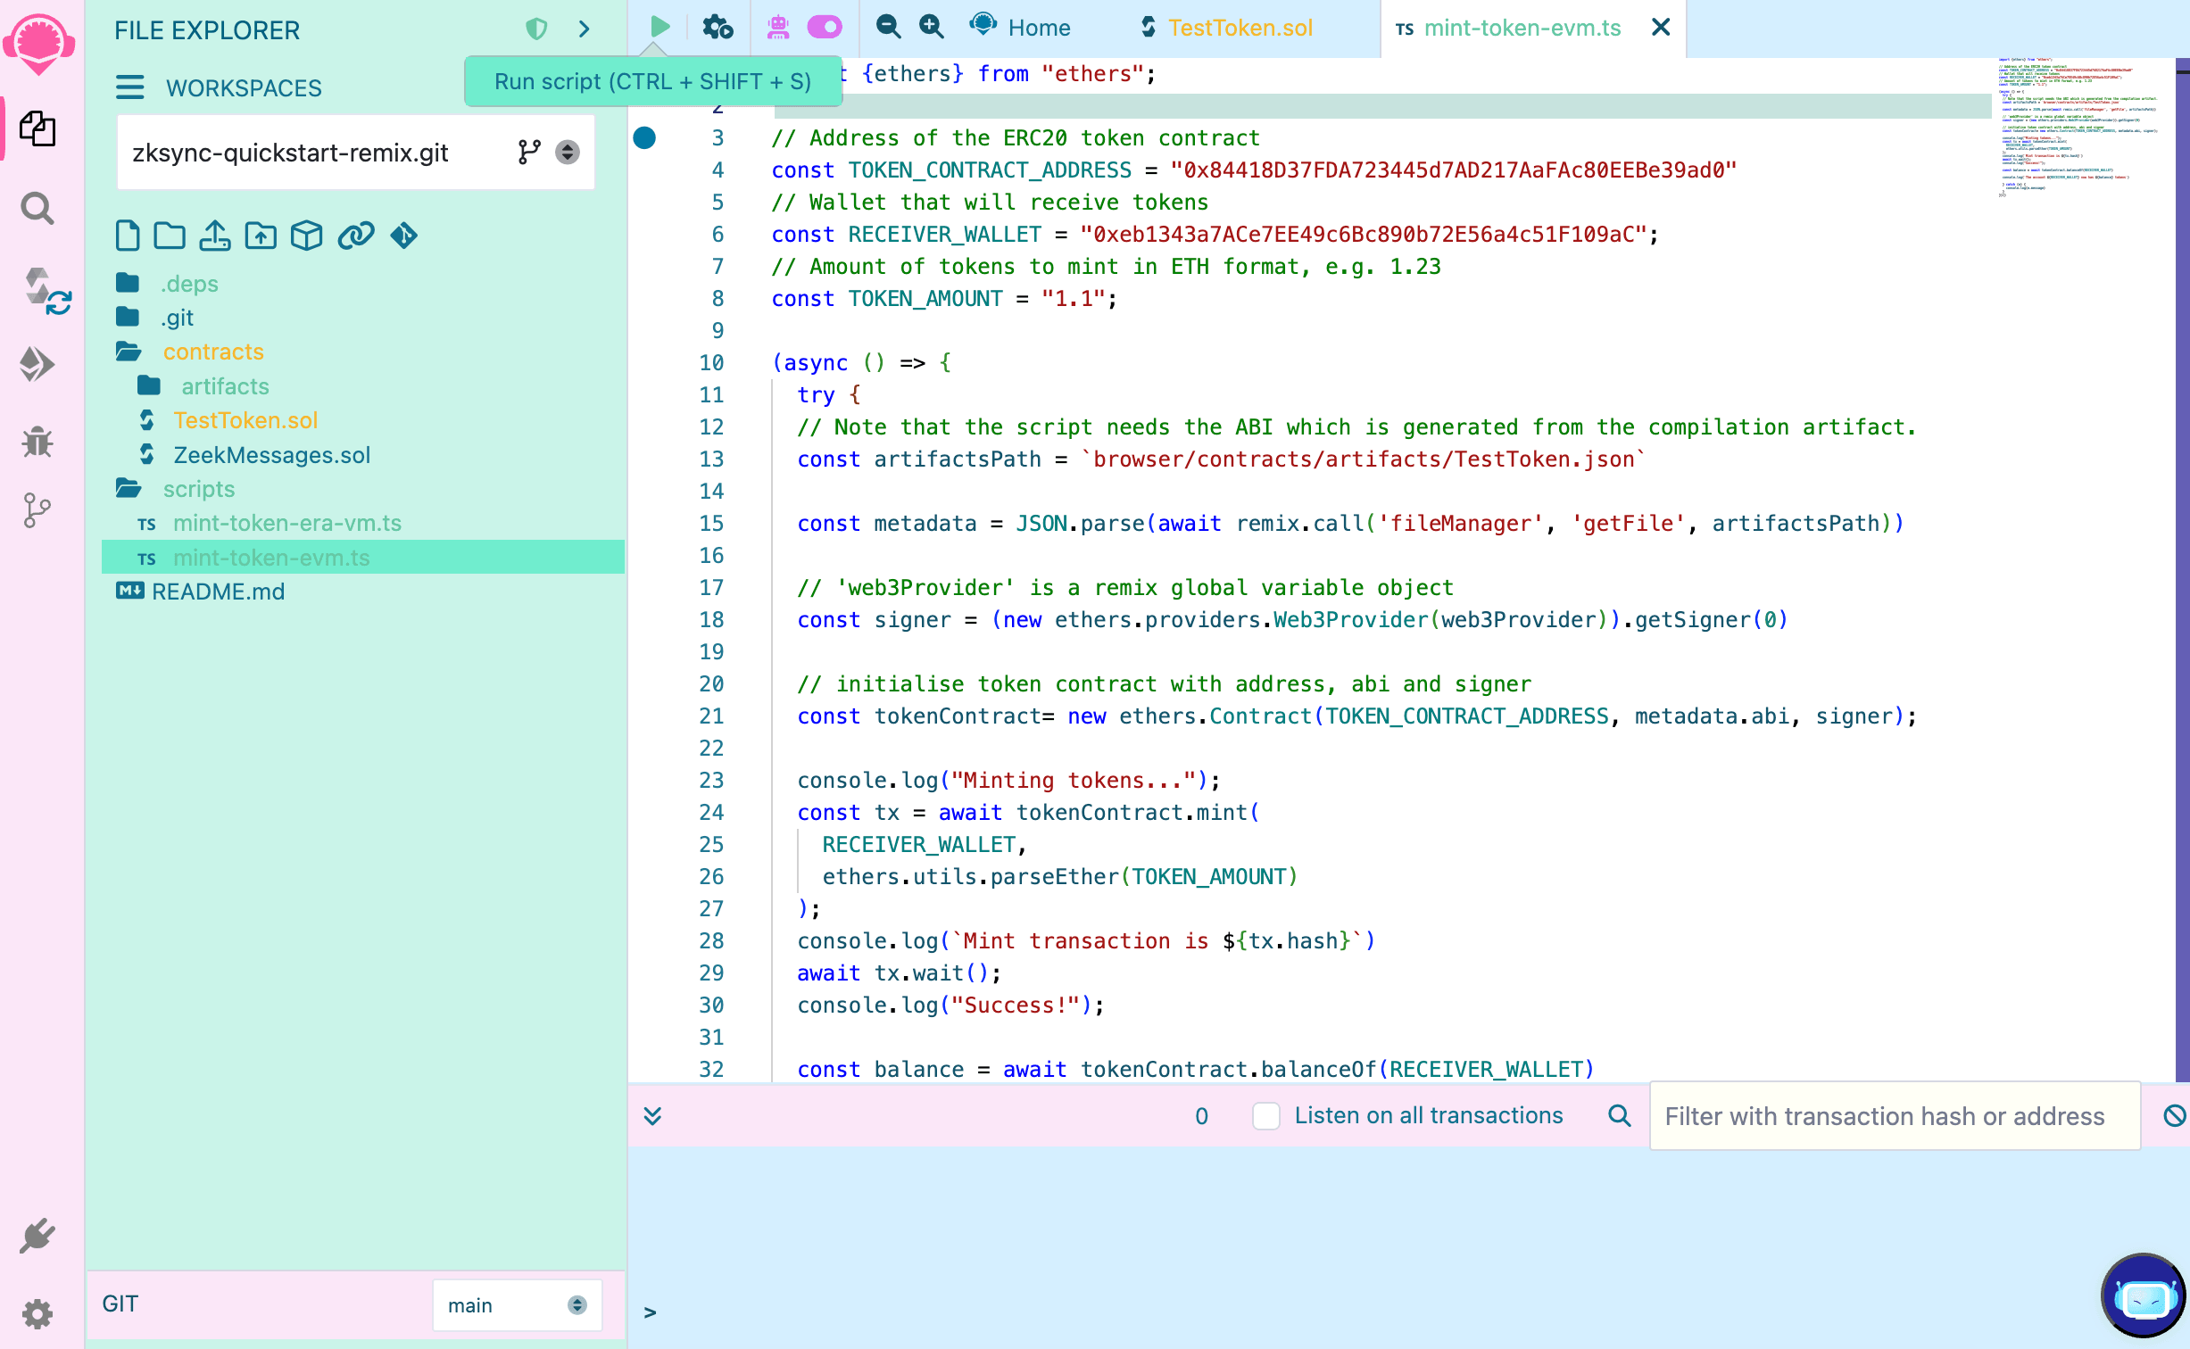Create a new file in the File Explorer
Viewport: 2190px width, 1349px height.
[128, 235]
